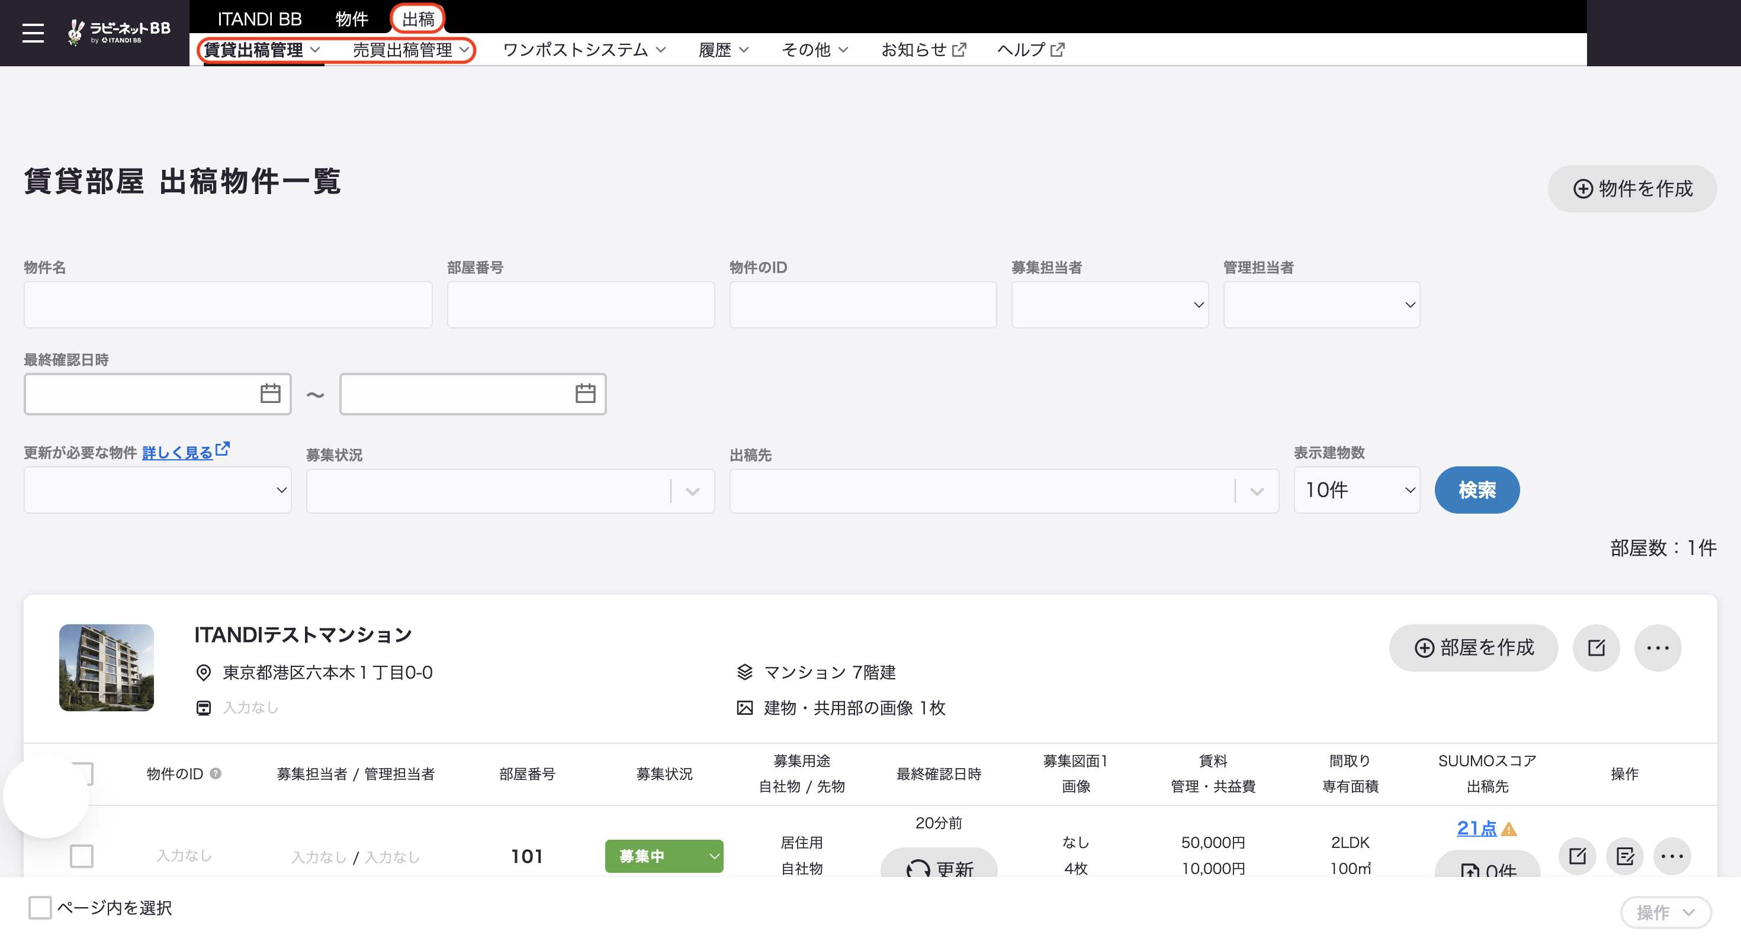This screenshot has height=948, width=1741.
Task: Click the 0件 出稿先 button
Action: 1487,865
